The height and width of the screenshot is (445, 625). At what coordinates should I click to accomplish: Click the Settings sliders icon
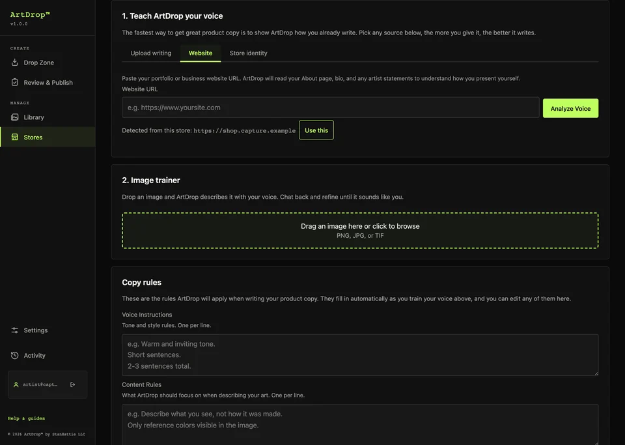pos(15,330)
